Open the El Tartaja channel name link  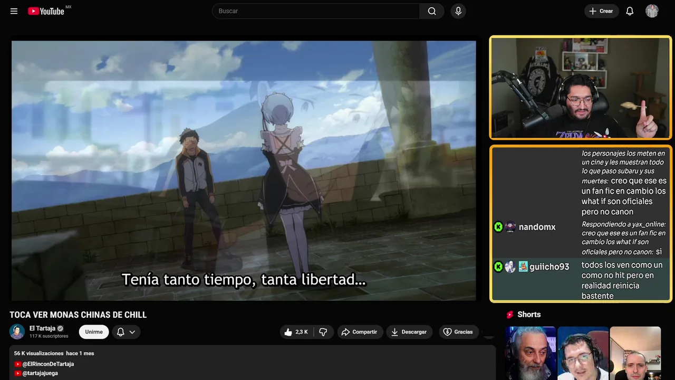click(42, 328)
